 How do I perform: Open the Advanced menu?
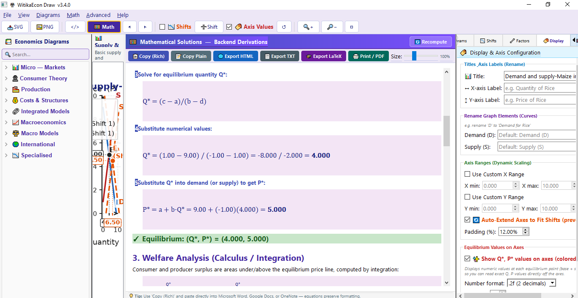[x=98, y=15]
